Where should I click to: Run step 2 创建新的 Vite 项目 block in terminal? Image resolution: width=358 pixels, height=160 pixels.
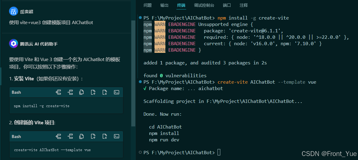116,136
